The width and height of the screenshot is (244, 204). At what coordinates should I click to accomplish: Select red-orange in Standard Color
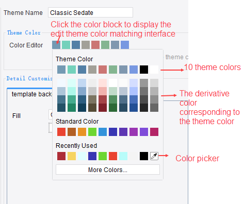(61, 132)
